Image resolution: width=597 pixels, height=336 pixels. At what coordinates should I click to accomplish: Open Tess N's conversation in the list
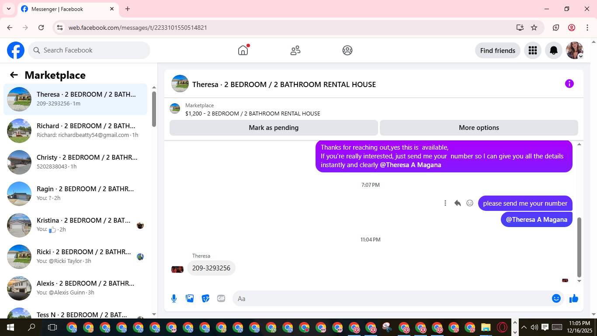tap(76, 311)
